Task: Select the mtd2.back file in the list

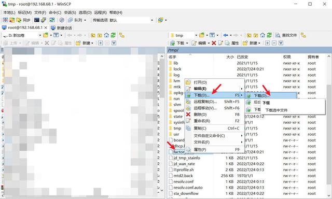Action: point(183,176)
